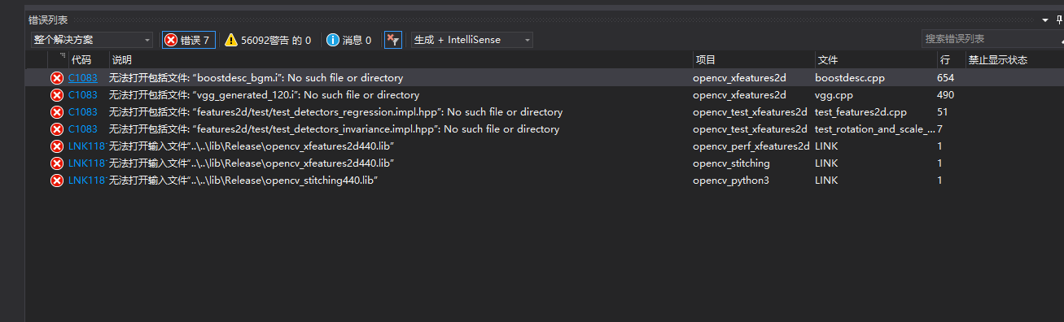Viewport: 1064px width, 322px height.
Task: Click line number 51
Action: tap(942, 112)
